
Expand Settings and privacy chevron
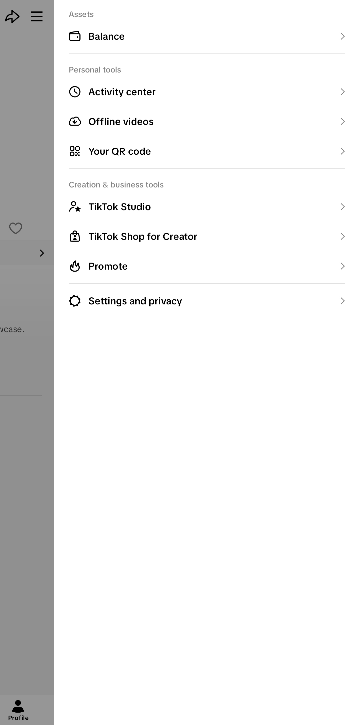tap(343, 301)
